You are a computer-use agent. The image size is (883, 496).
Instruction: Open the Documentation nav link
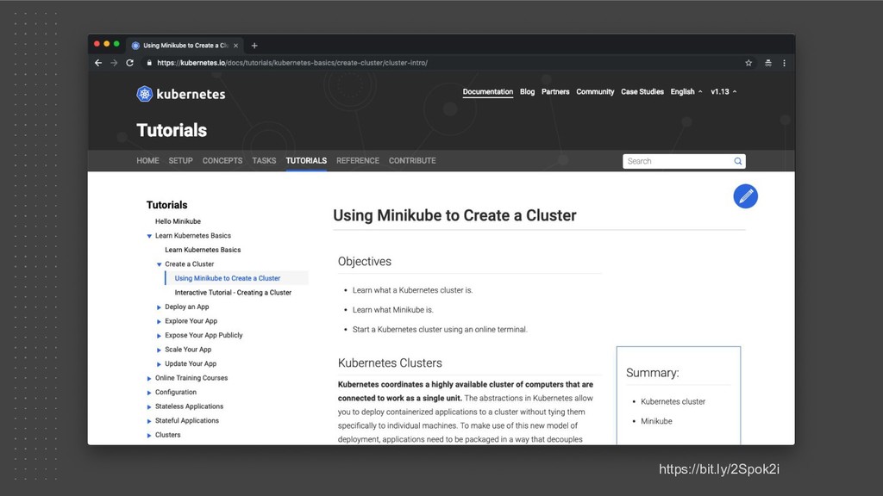pyautogui.click(x=488, y=91)
